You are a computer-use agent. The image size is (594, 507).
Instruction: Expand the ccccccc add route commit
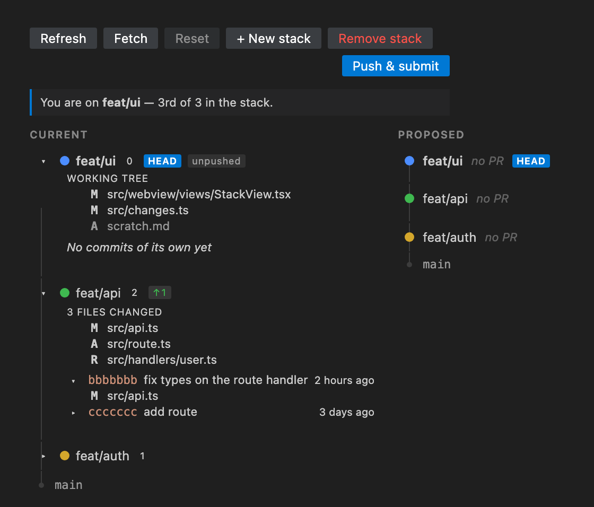click(74, 413)
